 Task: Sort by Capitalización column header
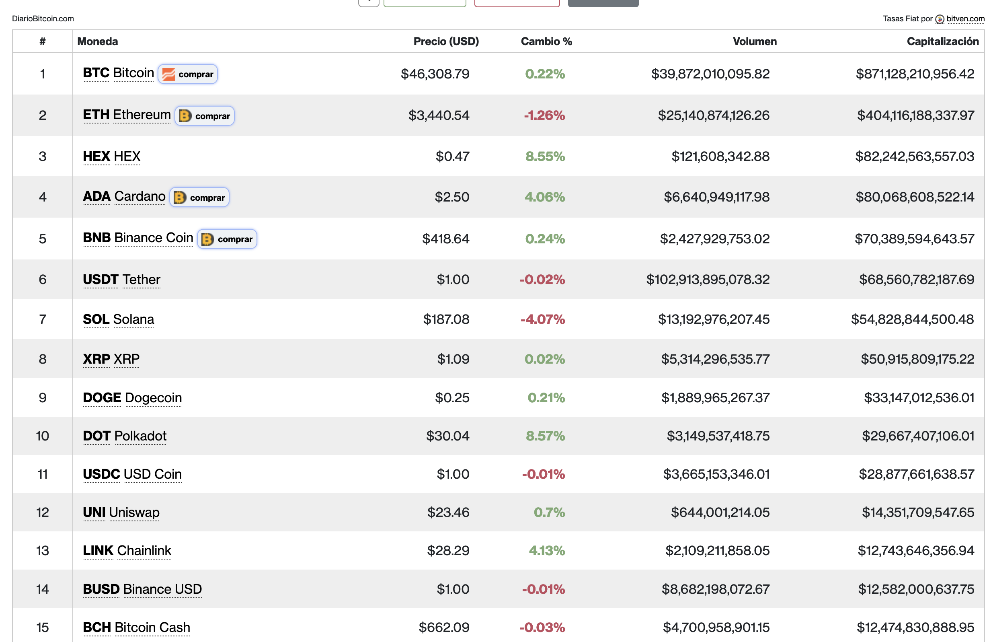click(x=942, y=41)
